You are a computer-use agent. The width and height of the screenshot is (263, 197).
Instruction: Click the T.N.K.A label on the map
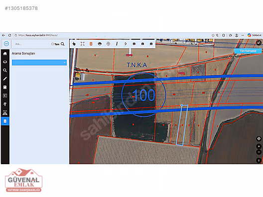click(136, 65)
